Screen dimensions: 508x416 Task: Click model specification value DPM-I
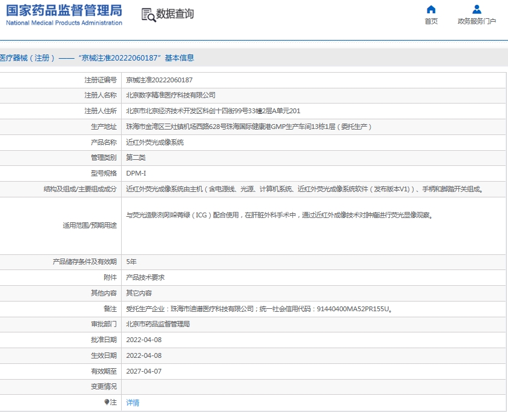click(x=136, y=173)
